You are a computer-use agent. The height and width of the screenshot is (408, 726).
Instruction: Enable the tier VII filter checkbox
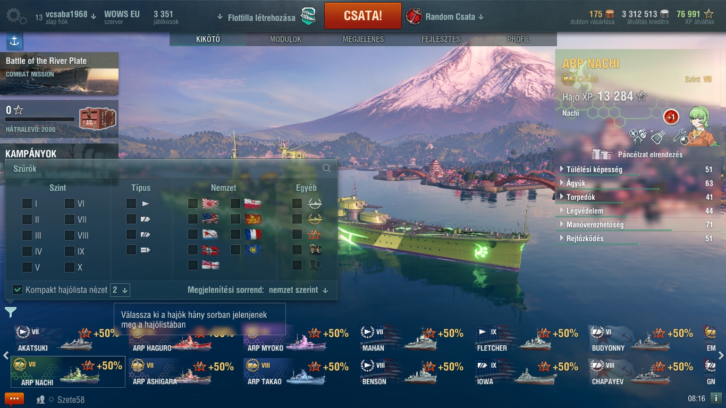click(x=70, y=219)
